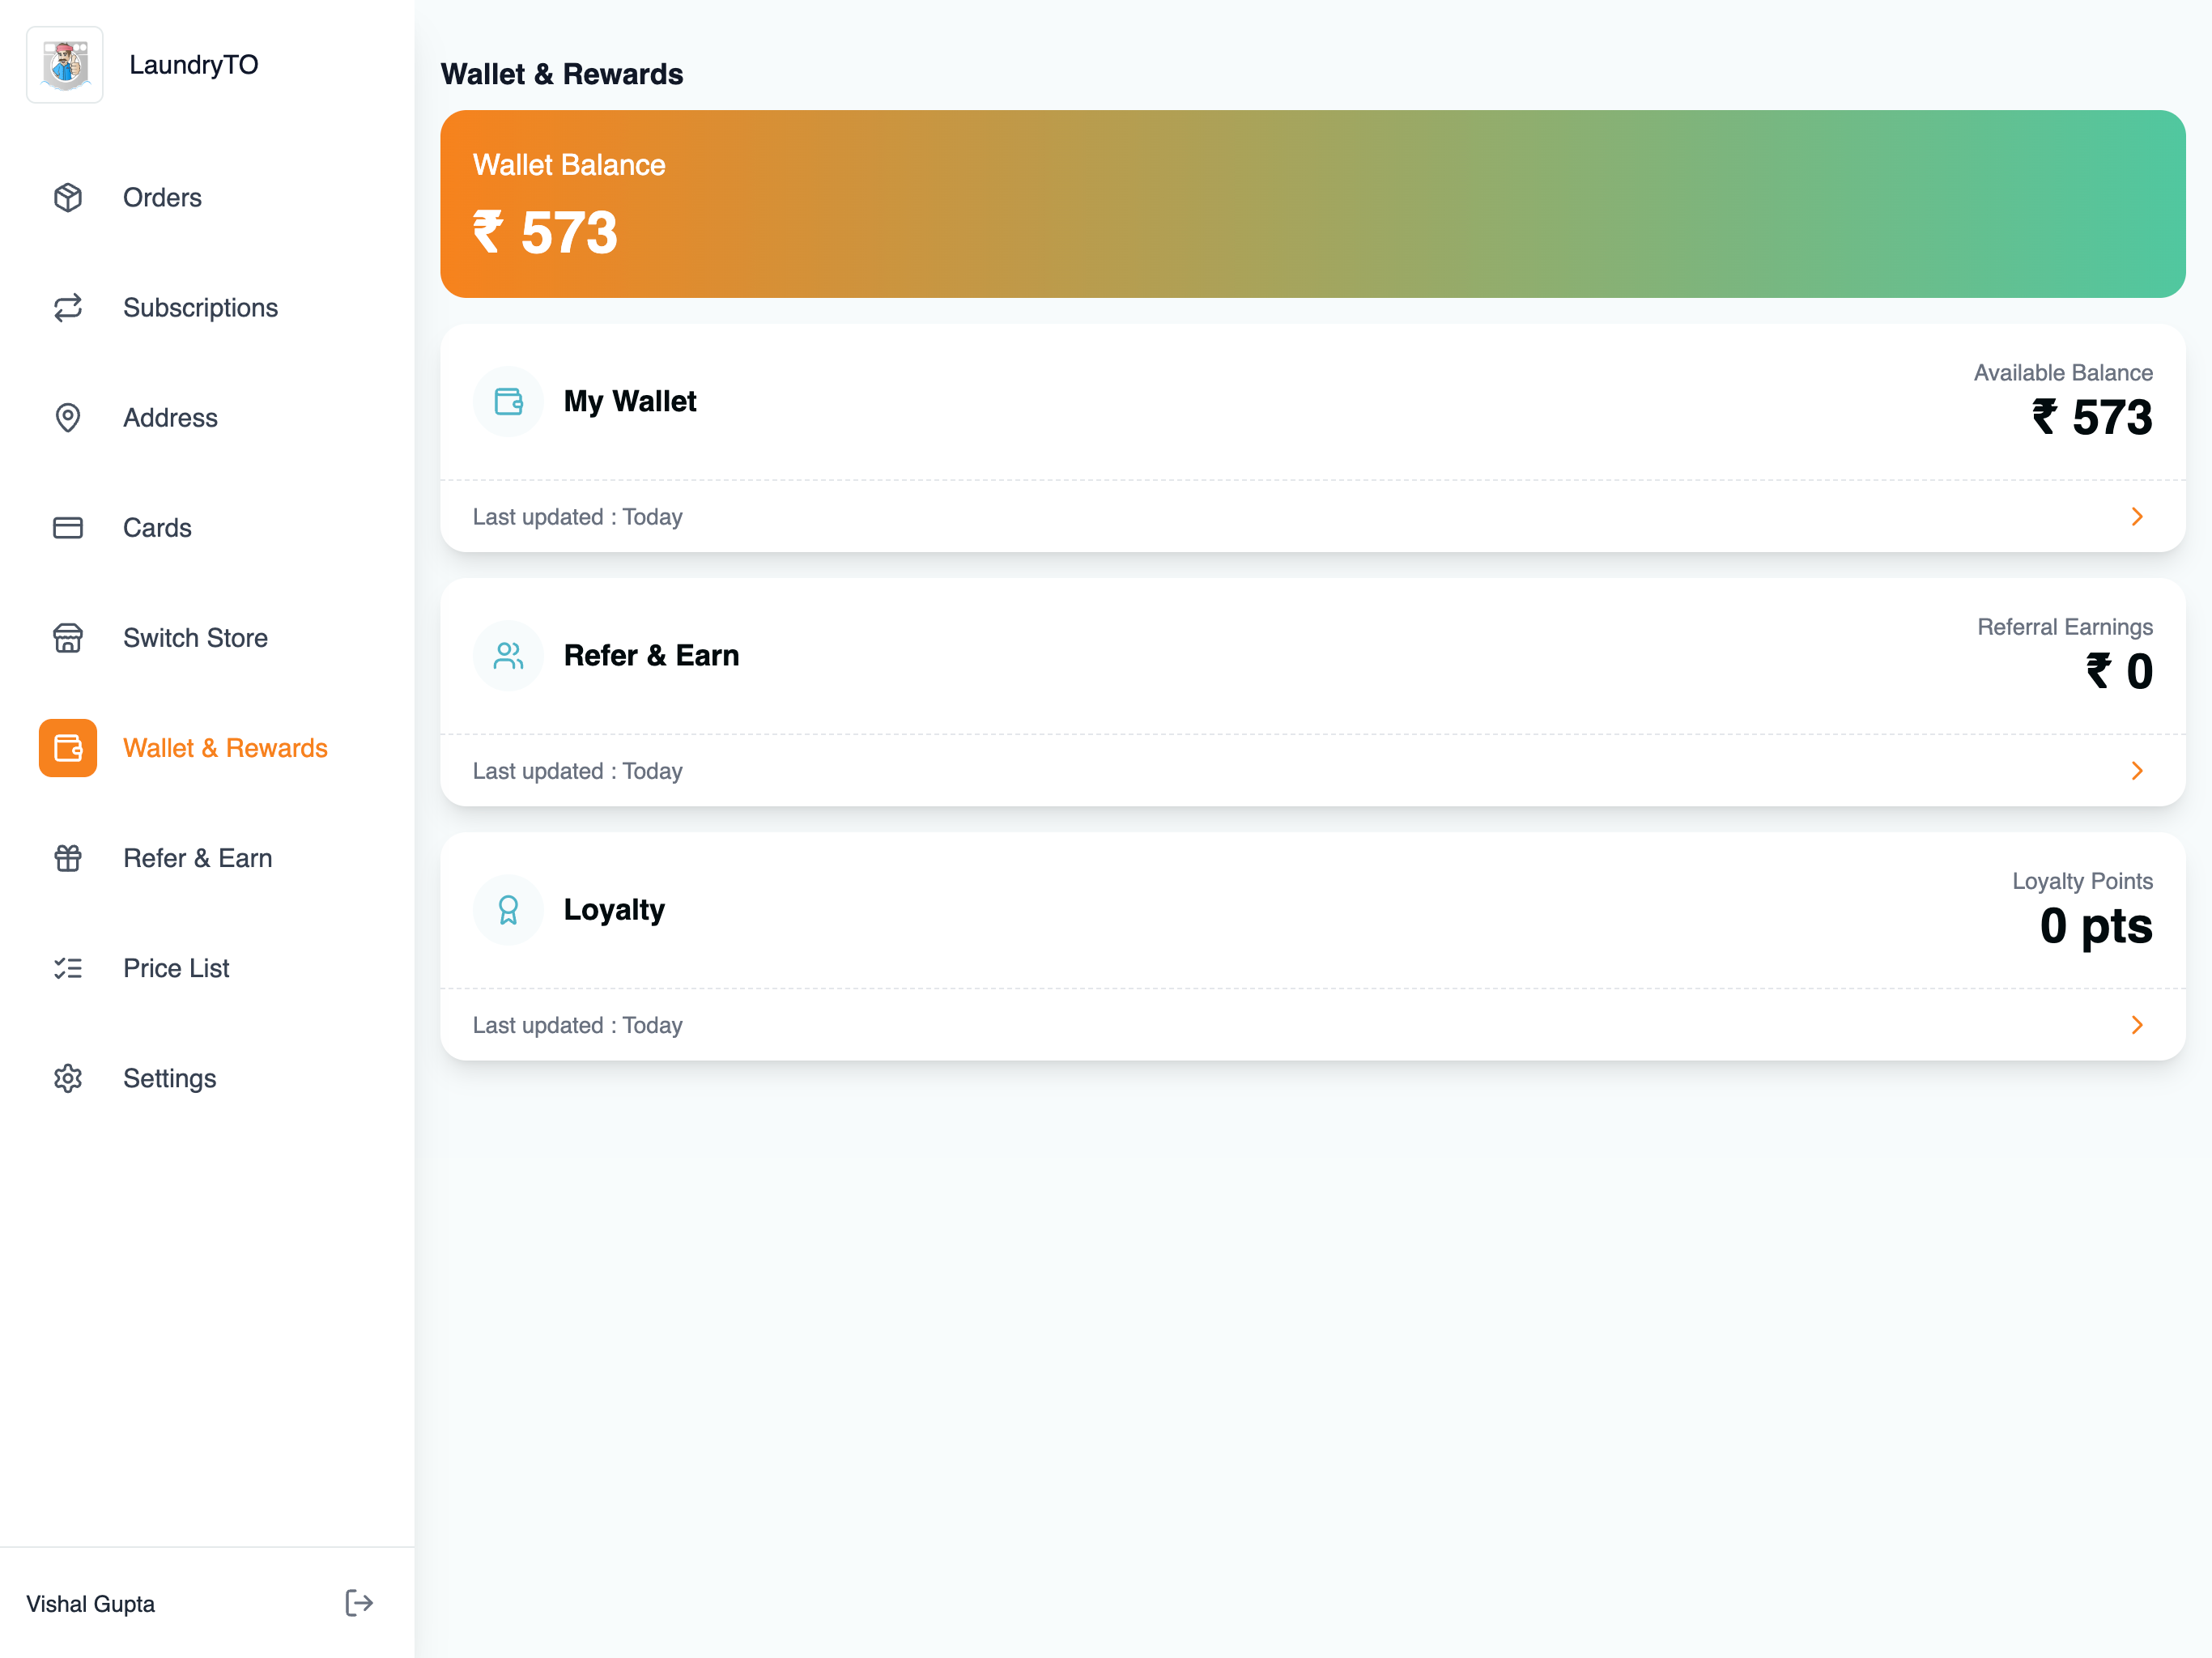2212x1658 pixels.
Task: Click the orange Wallet & Rewards icon
Action: tap(68, 748)
